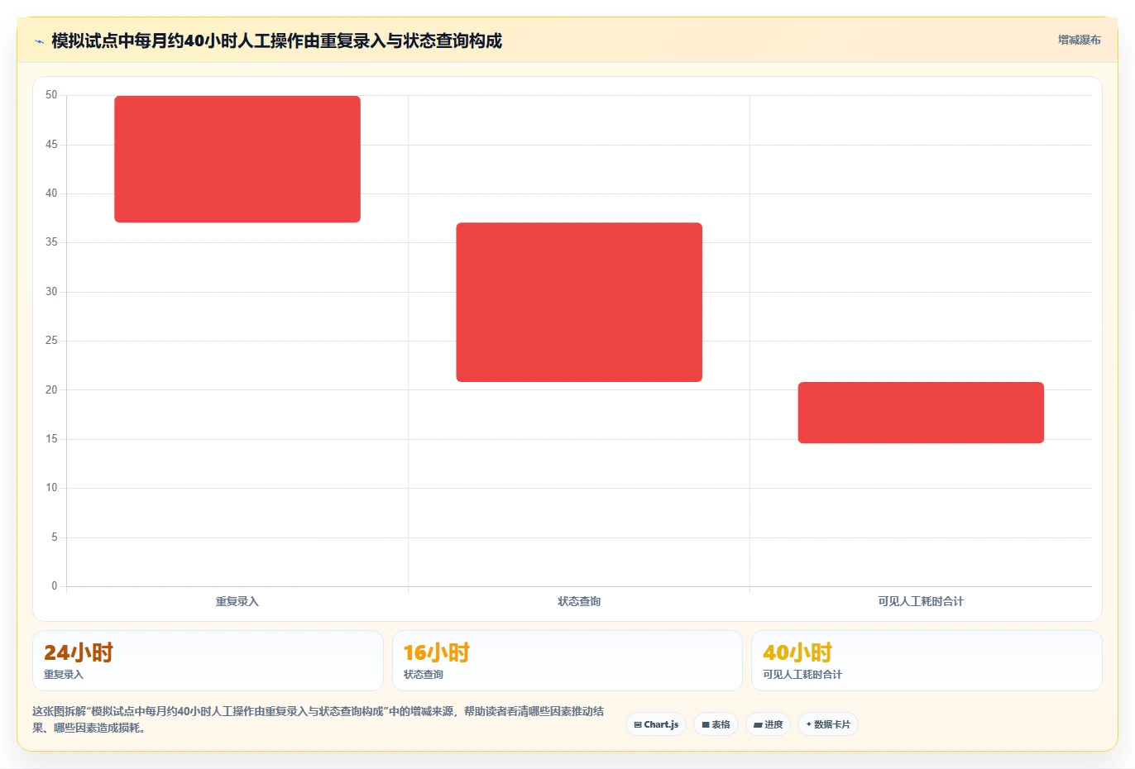This screenshot has height=769, width=1135.
Task: Click the red 状态查询 waterfall bar
Action: click(579, 302)
